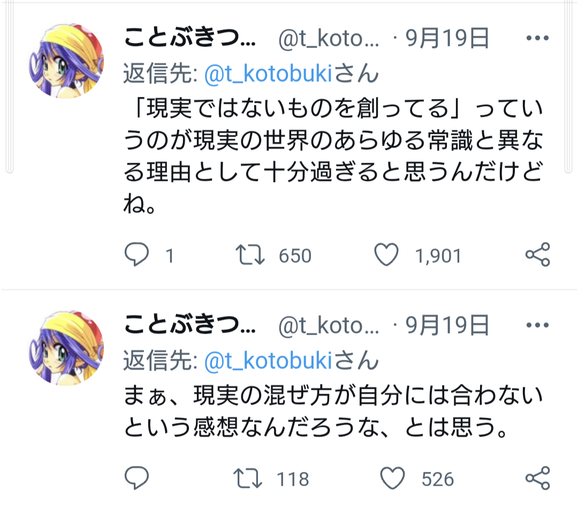Open the tweet beginning 「現実ではないもの
Screen dimensions: 578x506
tap(333, 156)
